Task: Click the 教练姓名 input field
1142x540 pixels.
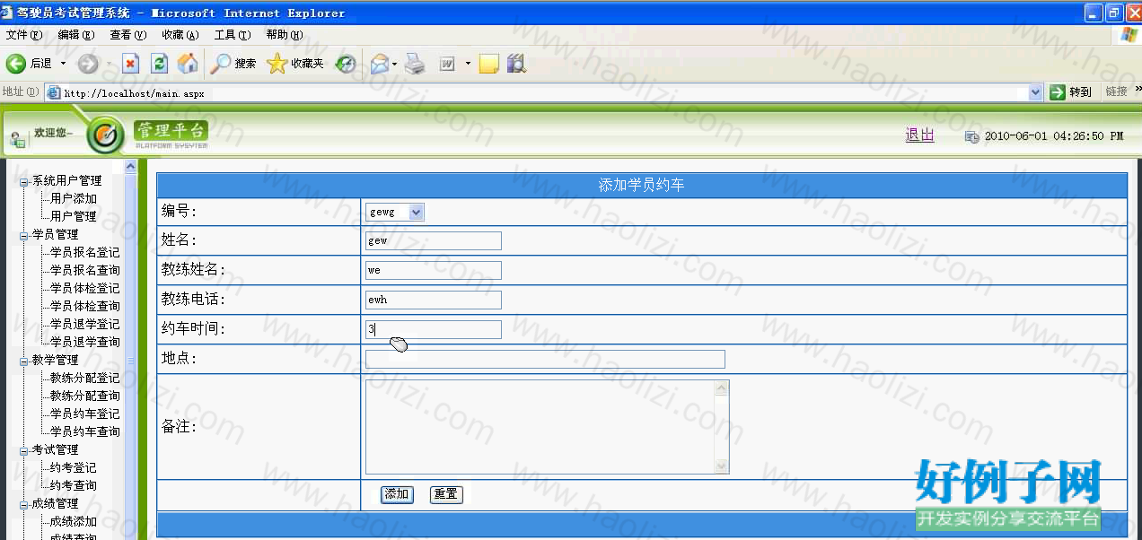Action: point(434,271)
